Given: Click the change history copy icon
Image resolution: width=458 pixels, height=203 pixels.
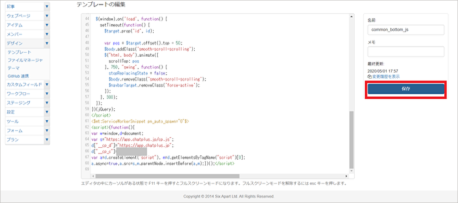Looking at the screenshot, I should pos(369,76).
